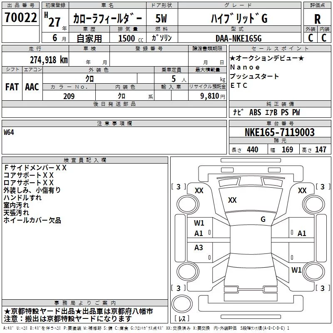Click the note 外装しみ、小傷有り

(x=32, y=190)
